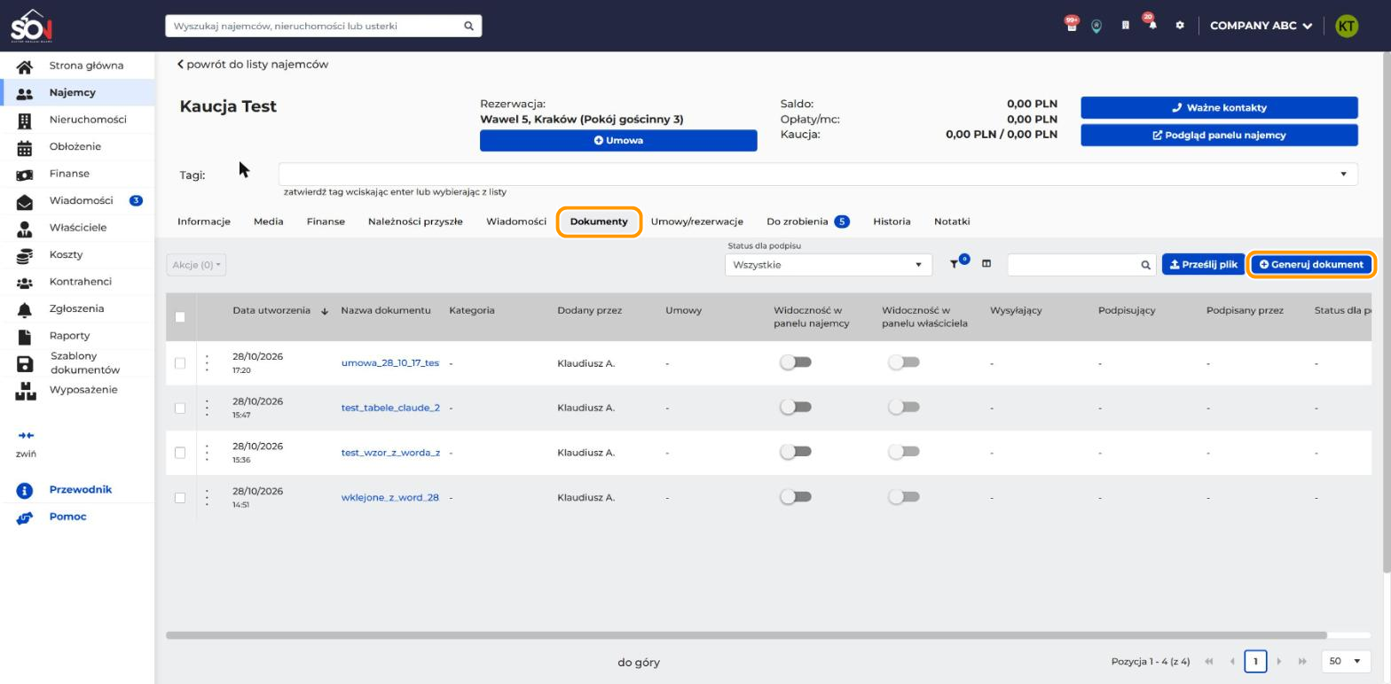Viewport: 1391px width, 684px height.
Task: Switch to the Finanse tab
Action: [326, 222]
